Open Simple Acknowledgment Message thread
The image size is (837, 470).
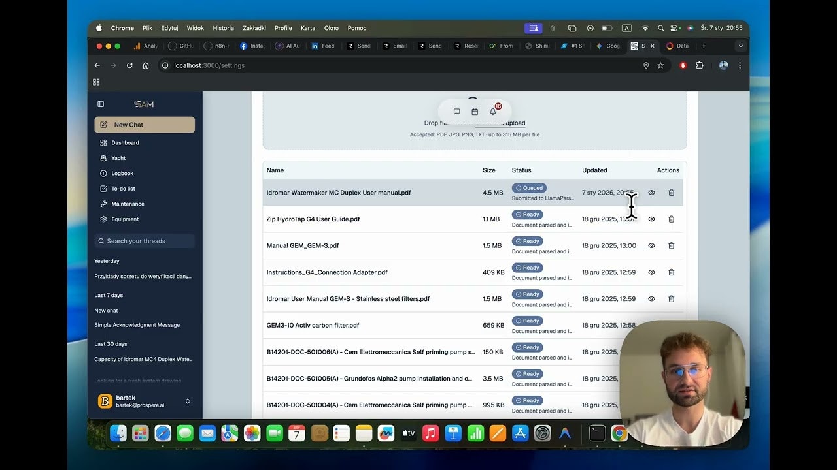coord(137,325)
